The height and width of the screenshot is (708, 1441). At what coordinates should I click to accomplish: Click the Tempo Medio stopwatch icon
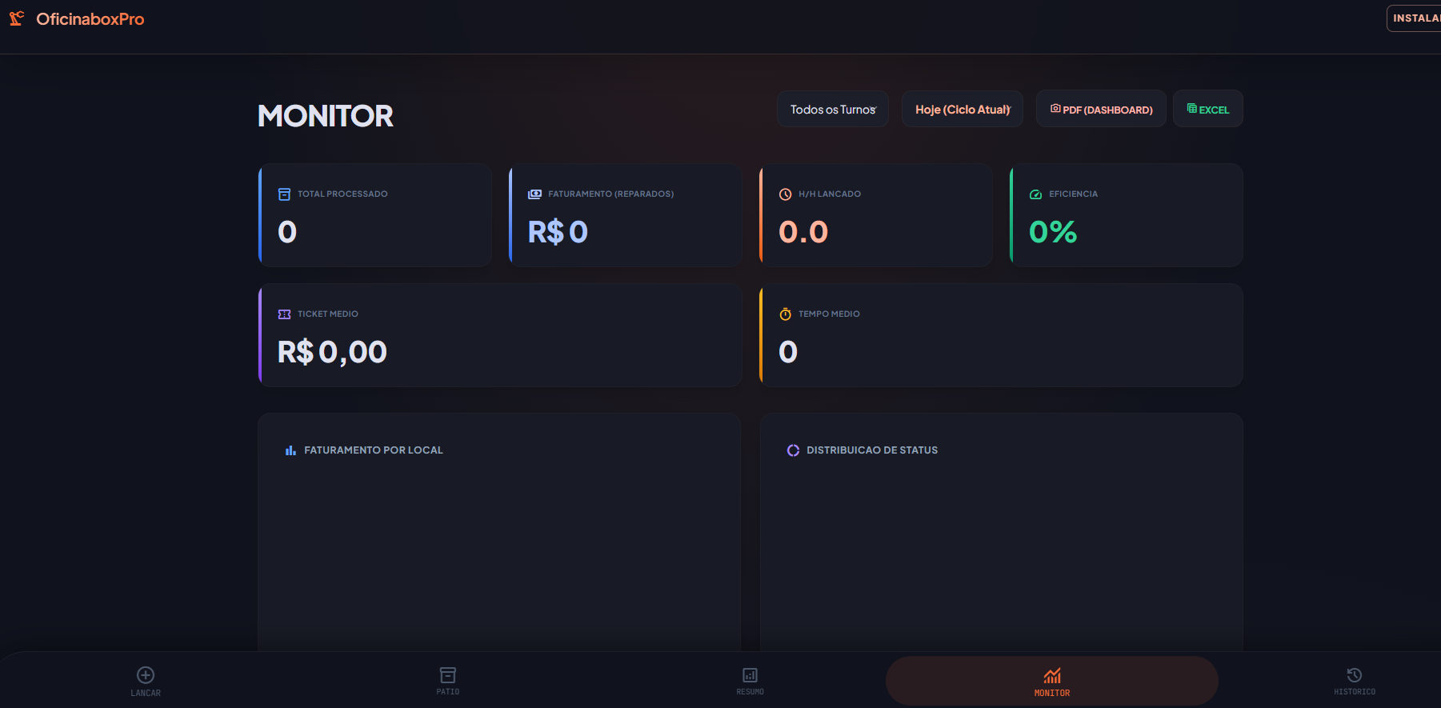tap(786, 314)
